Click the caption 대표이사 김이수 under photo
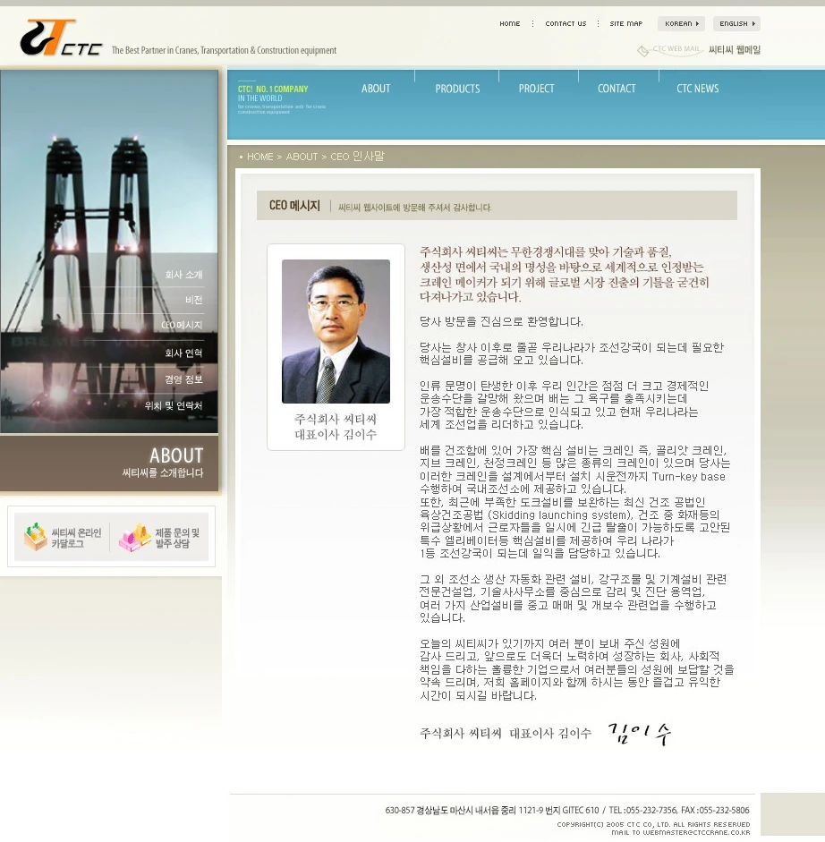This screenshot has height=842, width=825. pyautogui.click(x=336, y=434)
